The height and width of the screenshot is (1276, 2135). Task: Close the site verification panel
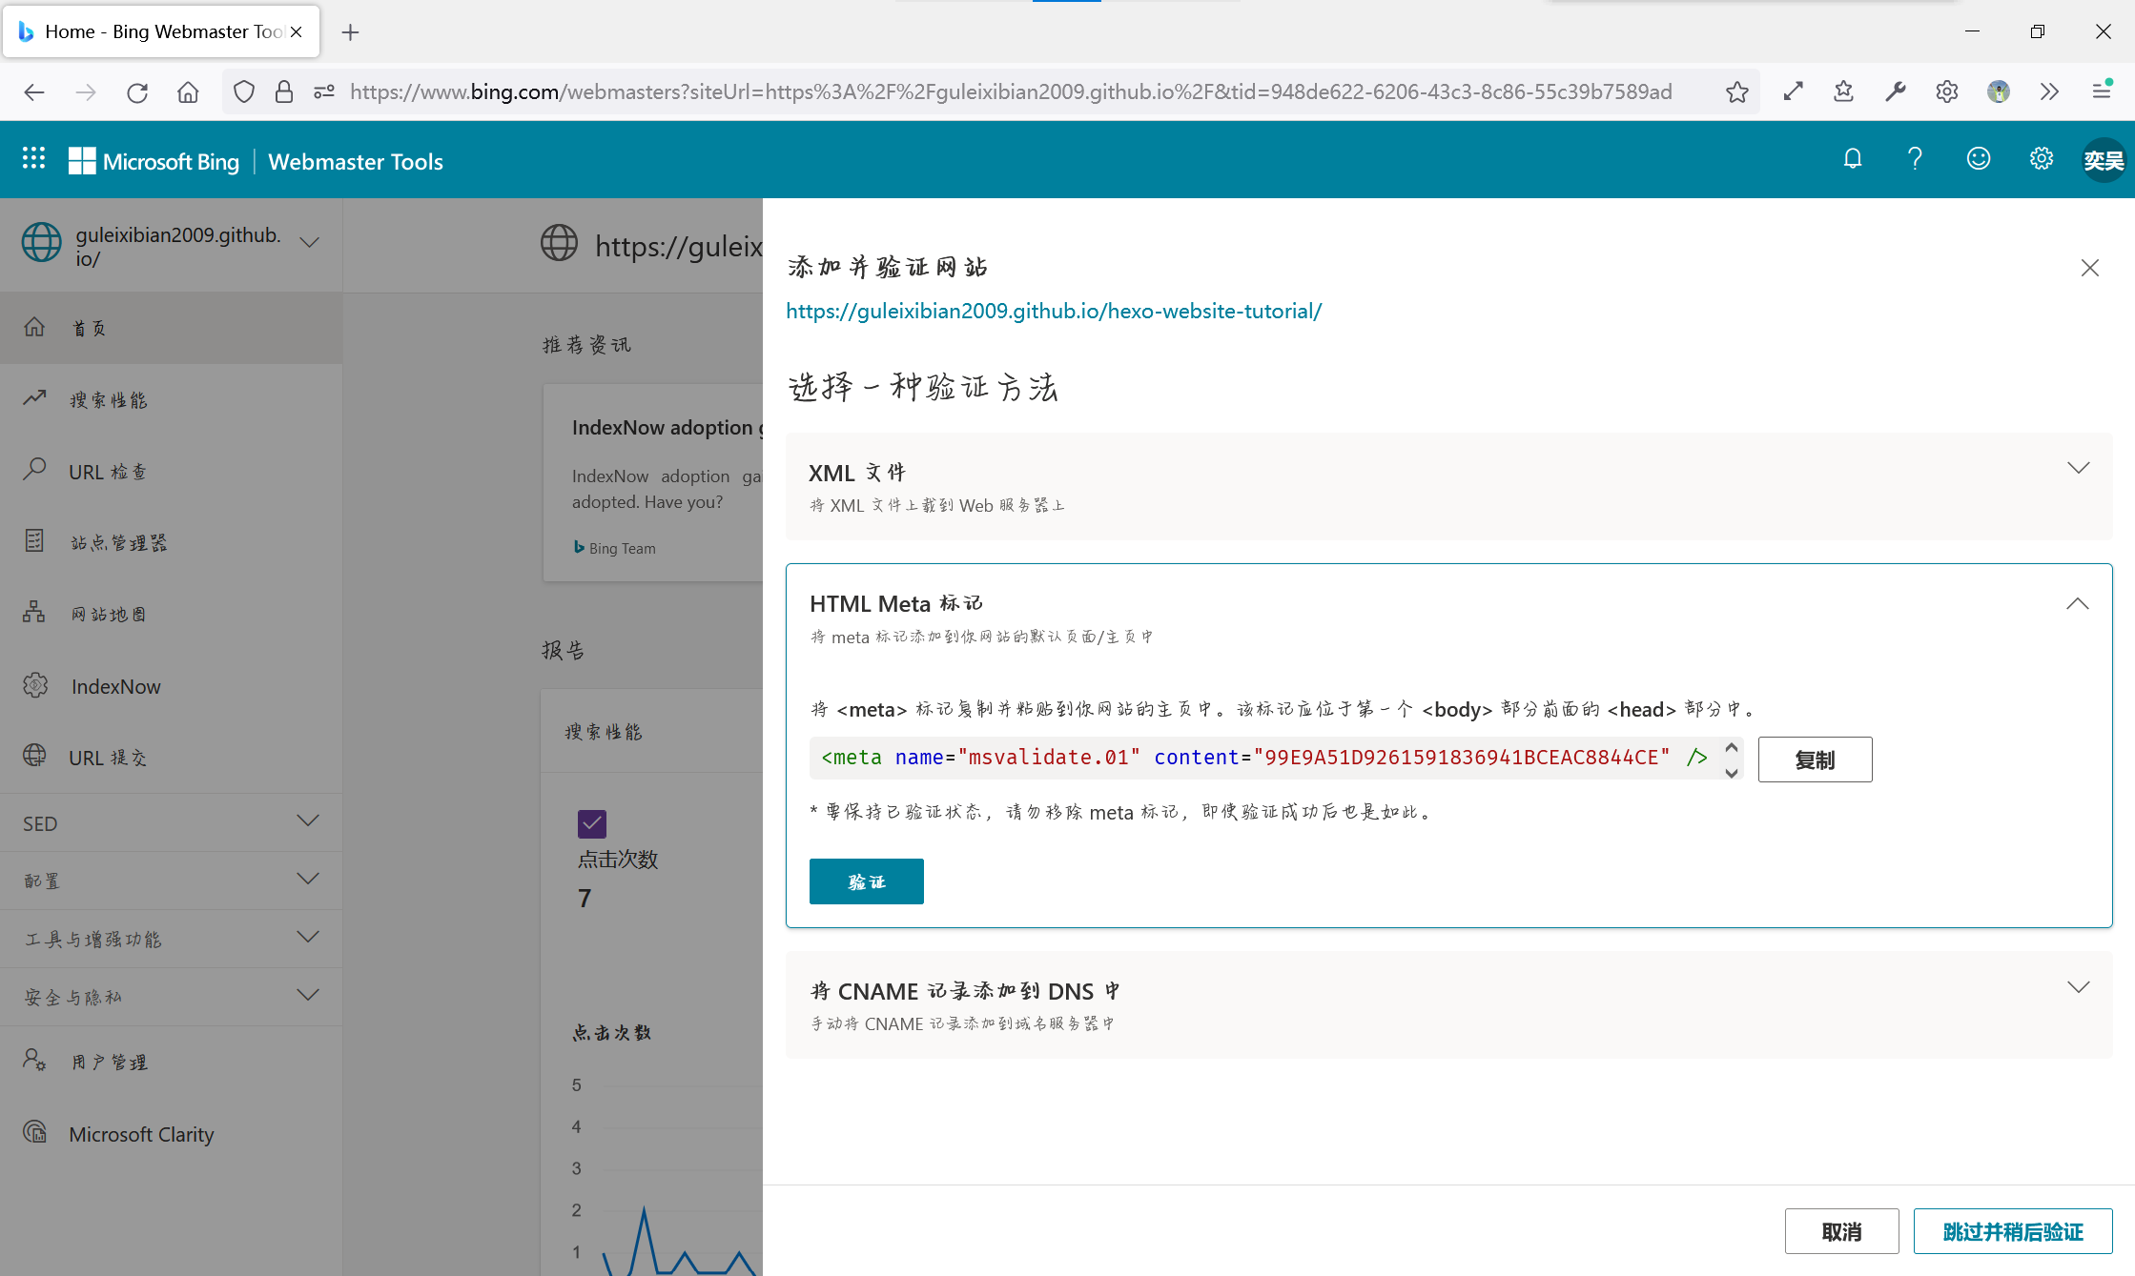click(x=2089, y=268)
